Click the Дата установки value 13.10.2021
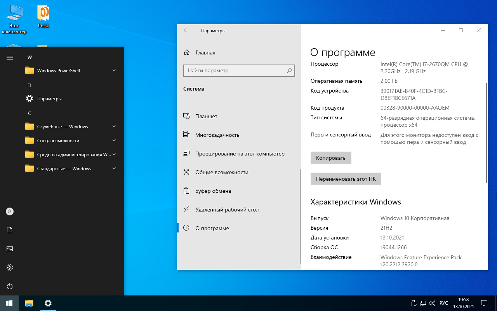 click(393, 238)
